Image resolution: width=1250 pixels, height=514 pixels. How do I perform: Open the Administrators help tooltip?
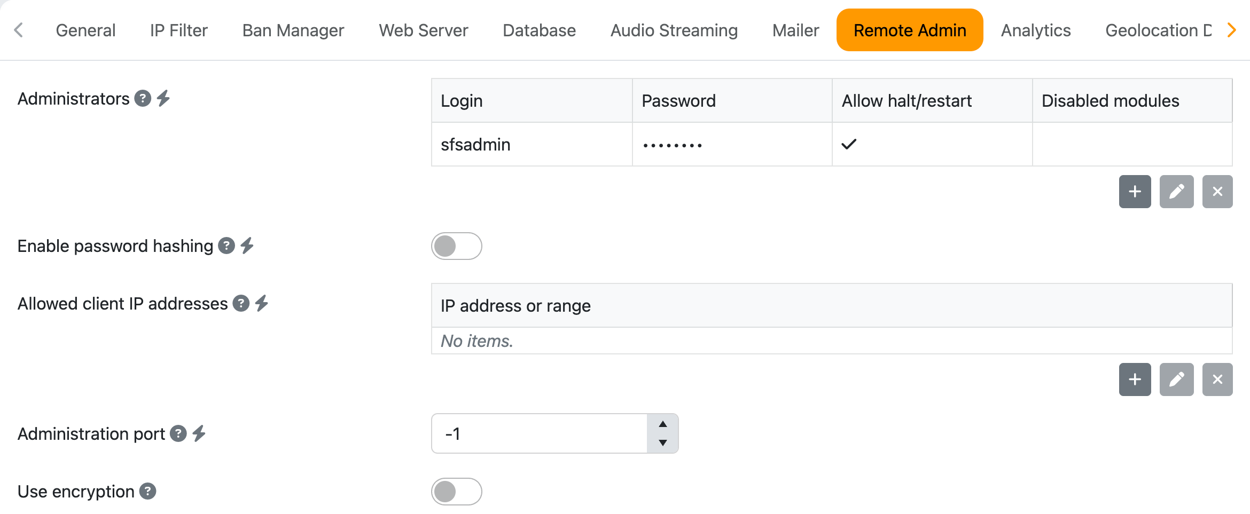pyautogui.click(x=142, y=98)
